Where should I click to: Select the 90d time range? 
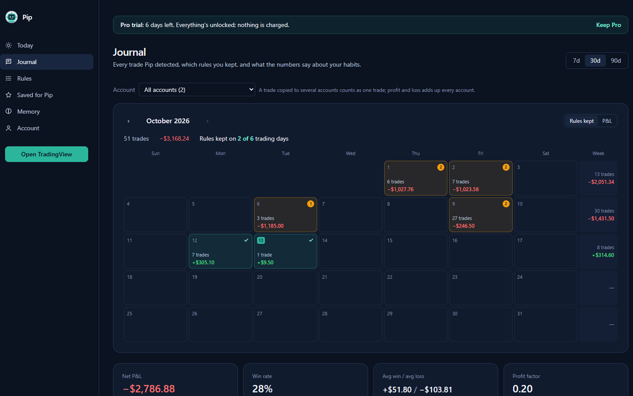[616, 61]
